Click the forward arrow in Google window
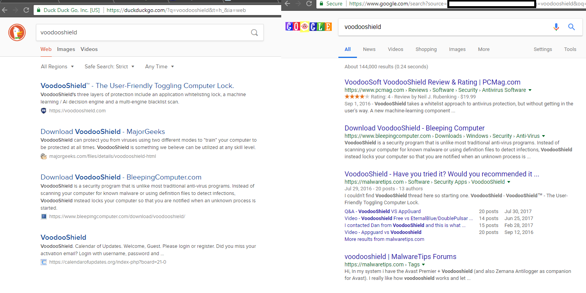Image resolution: width=586 pixels, height=293 pixels. click(x=298, y=3)
